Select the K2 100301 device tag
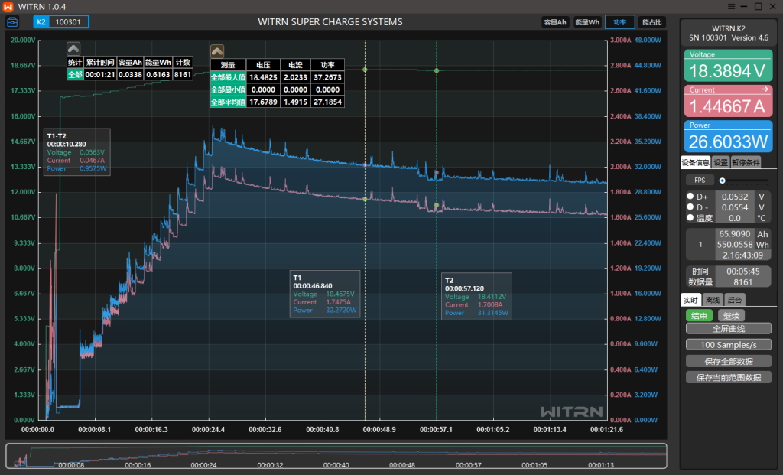 [x=61, y=22]
